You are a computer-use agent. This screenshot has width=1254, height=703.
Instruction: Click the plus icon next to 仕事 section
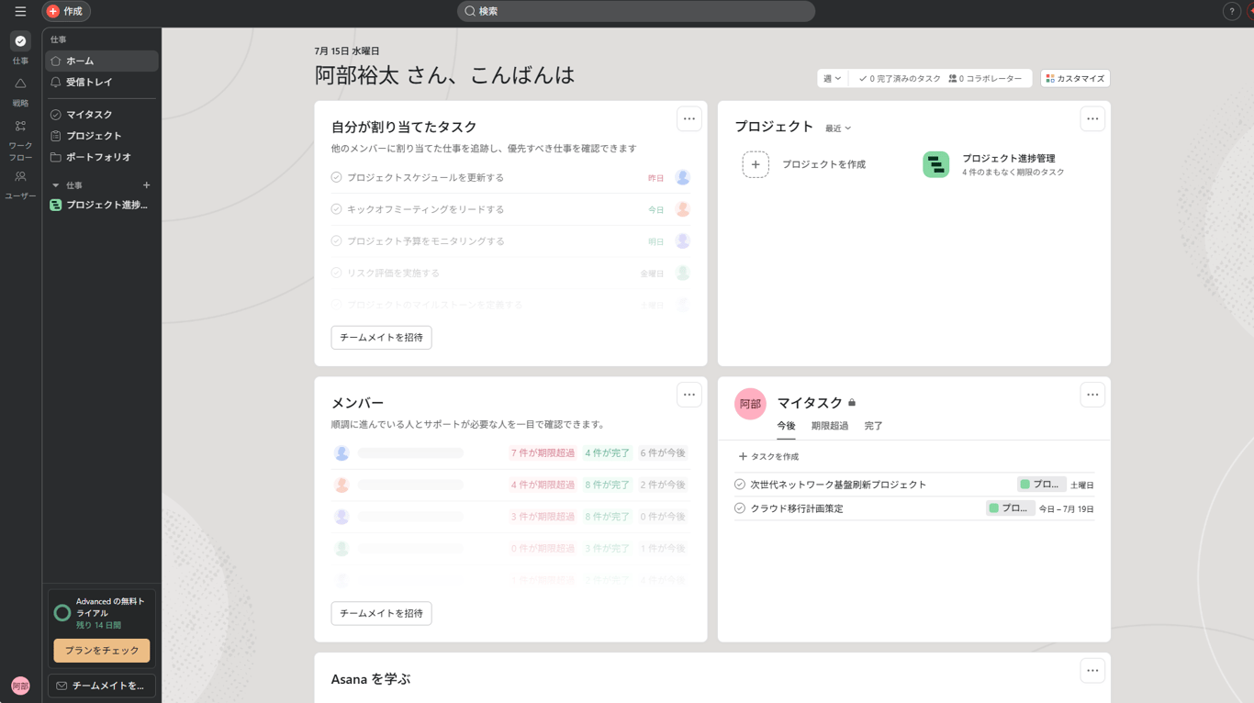coord(146,185)
